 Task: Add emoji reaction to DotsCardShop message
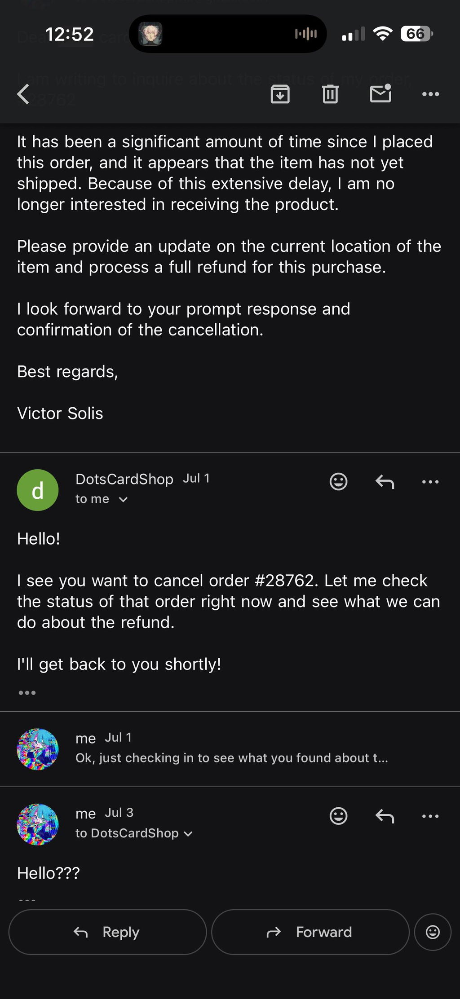pos(338,481)
